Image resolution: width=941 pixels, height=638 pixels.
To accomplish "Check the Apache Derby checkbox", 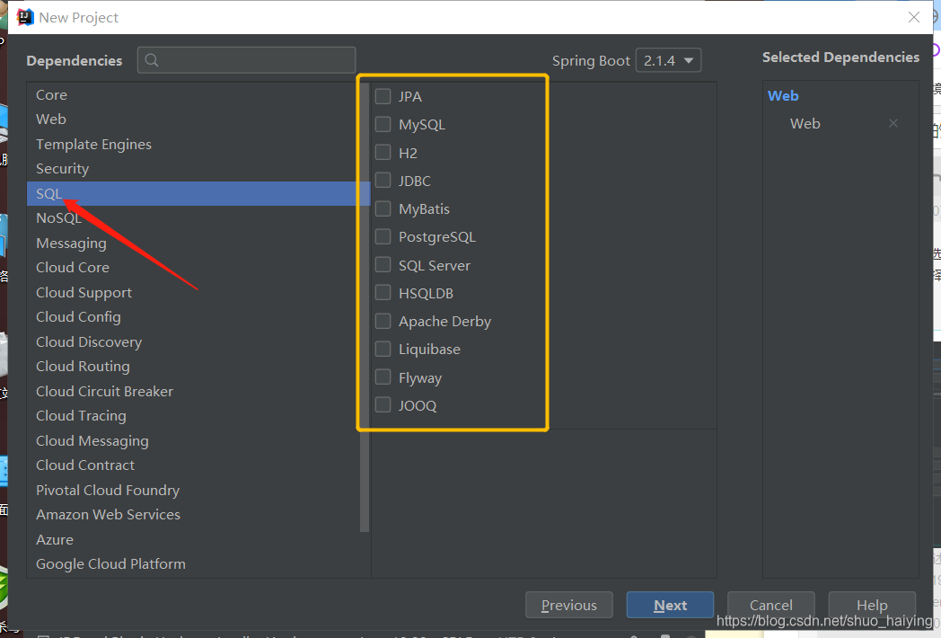I will 383,321.
